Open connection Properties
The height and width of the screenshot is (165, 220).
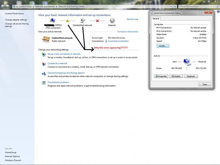point(161,76)
